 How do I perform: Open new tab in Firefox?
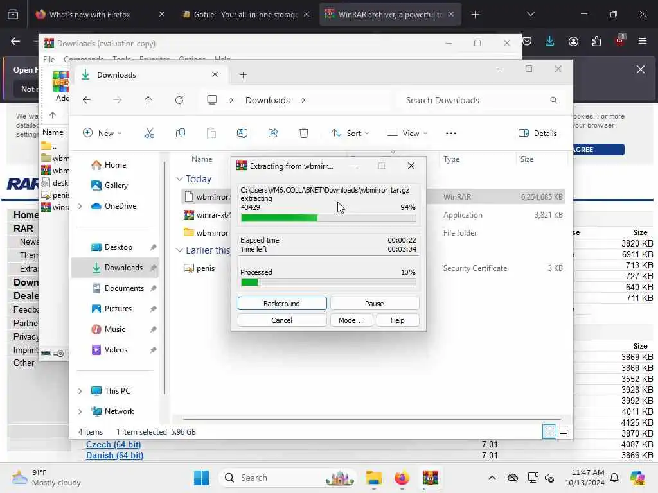coord(475,15)
